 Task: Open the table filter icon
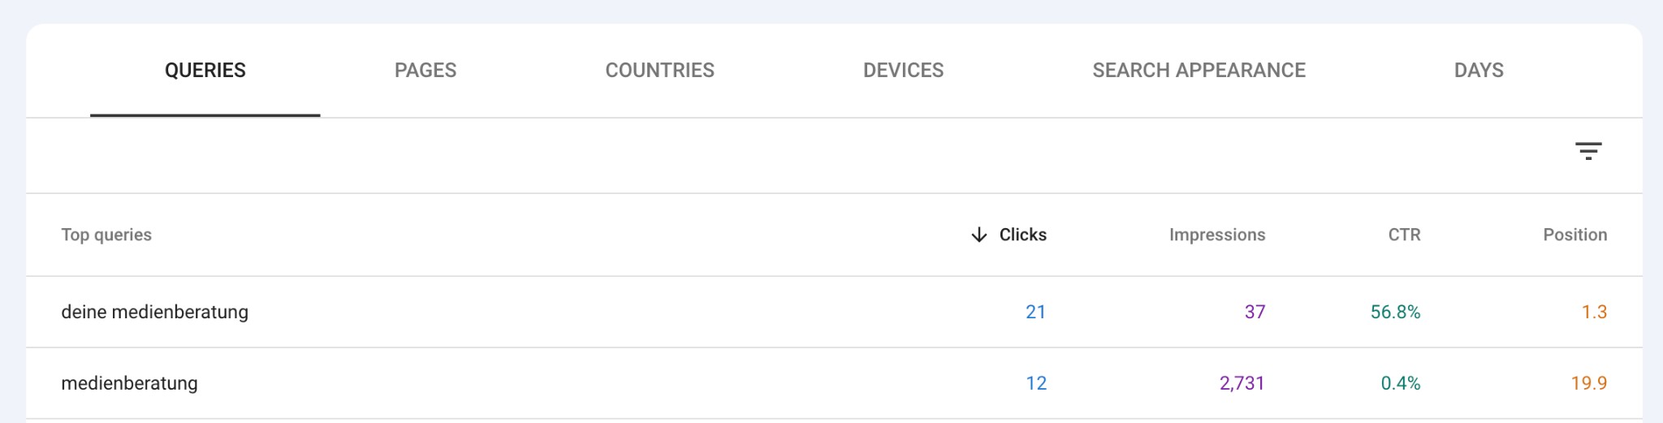point(1587,151)
